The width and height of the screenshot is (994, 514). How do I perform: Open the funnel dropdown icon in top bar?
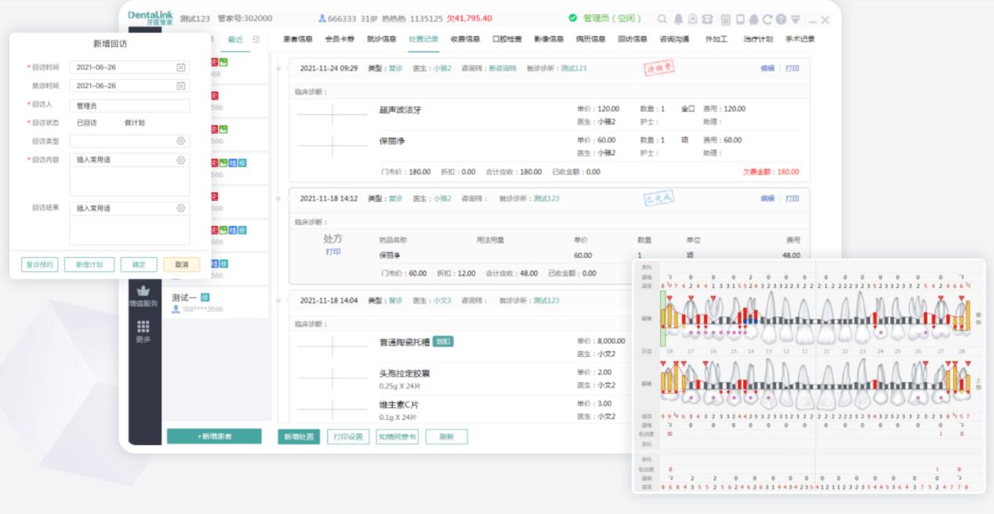coord(796,19)
